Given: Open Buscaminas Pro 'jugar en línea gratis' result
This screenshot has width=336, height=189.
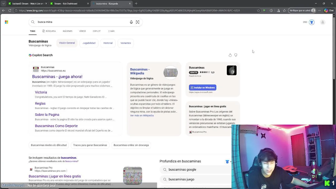Looking at the screenshot, I should pos(55,176).
